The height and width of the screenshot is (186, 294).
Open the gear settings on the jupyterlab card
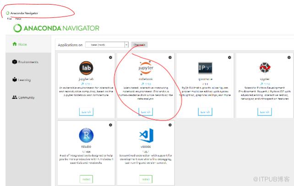click(111, 57)
